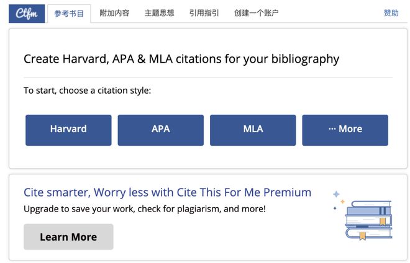Click the ellipsis dots in the More button

click(332, 130)
